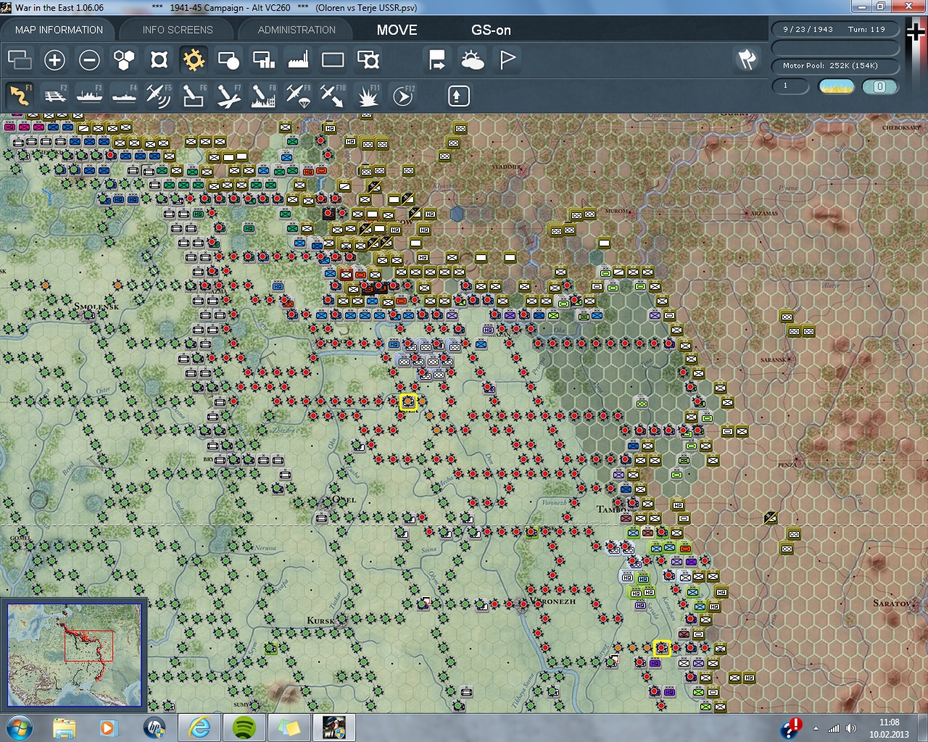Click the German cross flag side indicator
This screenshot has width=928, height=742.
click(915, 33)
